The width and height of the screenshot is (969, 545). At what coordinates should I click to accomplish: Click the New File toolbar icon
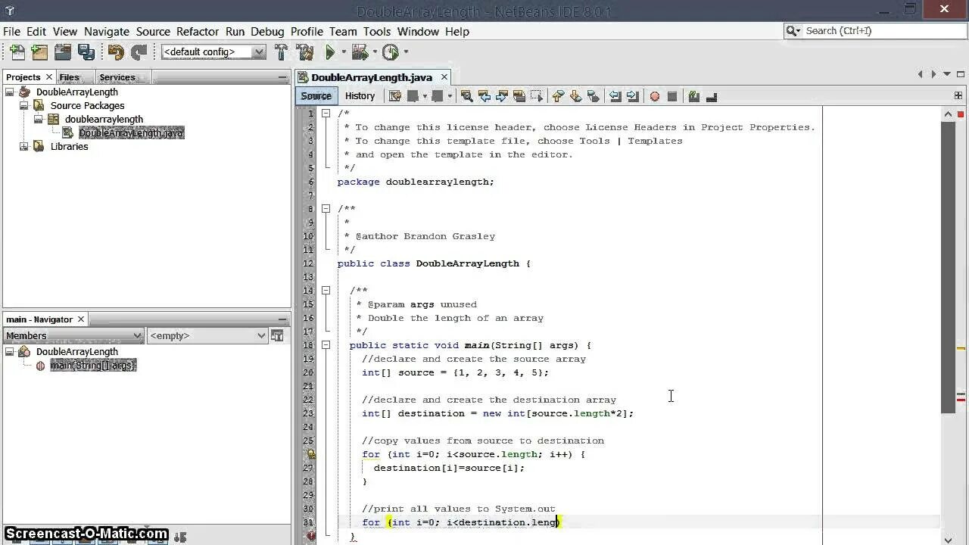[17, 52]
